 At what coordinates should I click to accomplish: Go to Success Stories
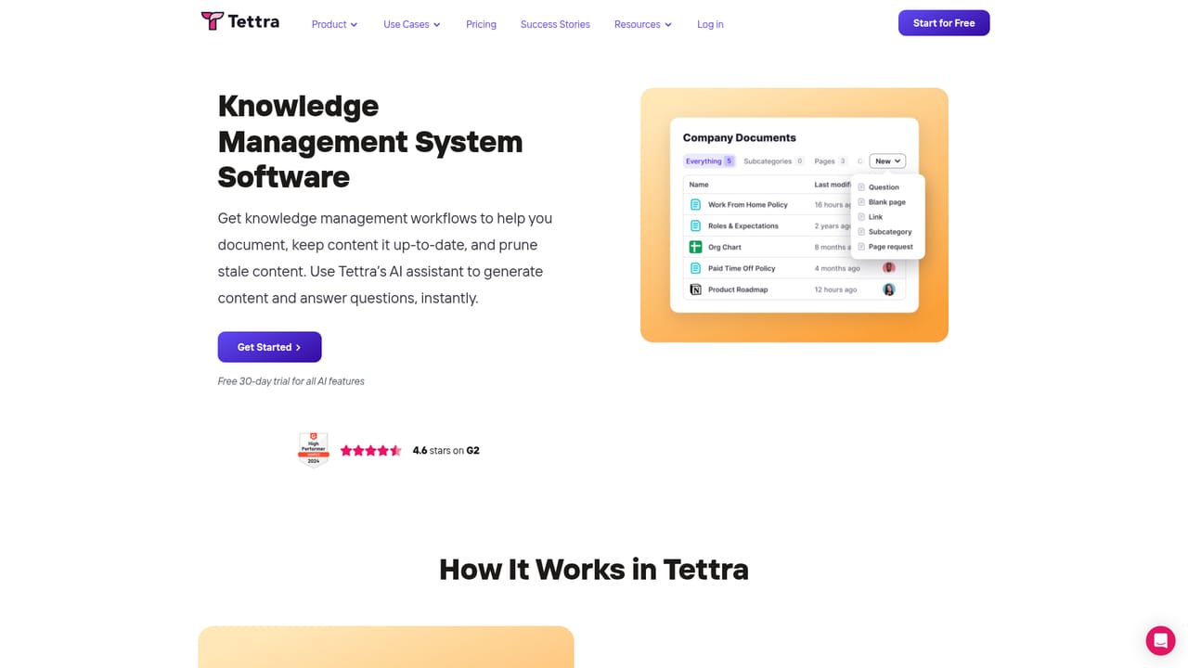(x=555, y=24)
